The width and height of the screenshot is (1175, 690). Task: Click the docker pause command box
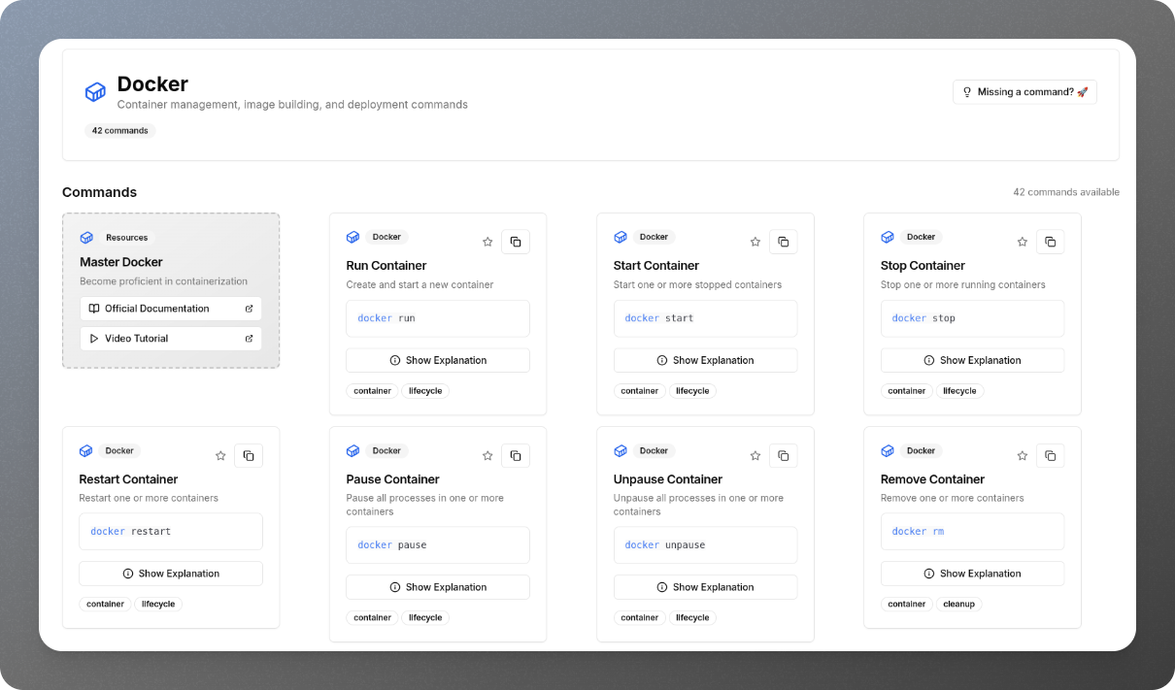438,545
